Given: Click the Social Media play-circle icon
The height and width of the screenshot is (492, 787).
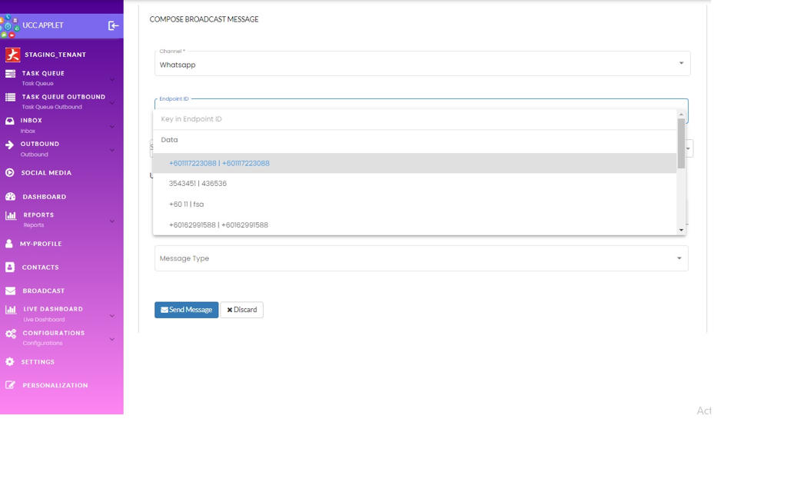Looking at the screenshot, I should [10, 173].
